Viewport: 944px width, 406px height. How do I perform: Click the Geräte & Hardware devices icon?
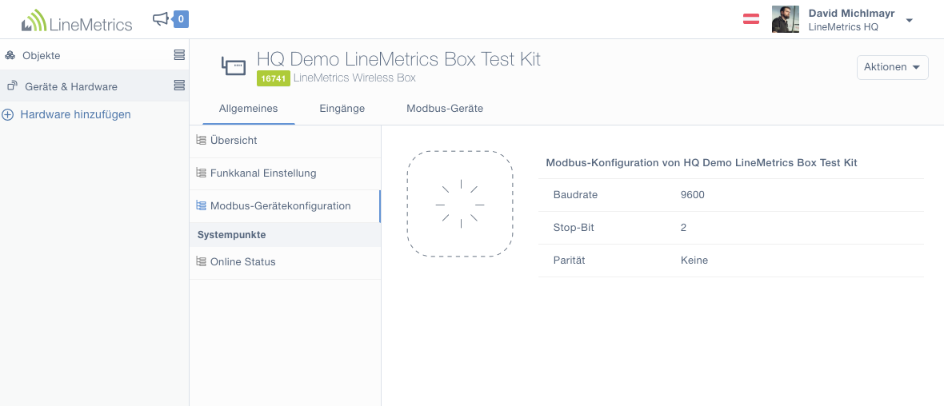click(12, 86)
